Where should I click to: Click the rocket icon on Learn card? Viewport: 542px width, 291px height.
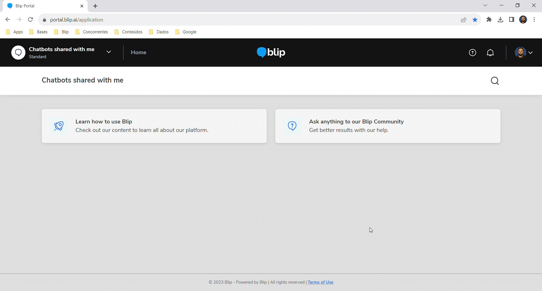click(x=59, y=126)
